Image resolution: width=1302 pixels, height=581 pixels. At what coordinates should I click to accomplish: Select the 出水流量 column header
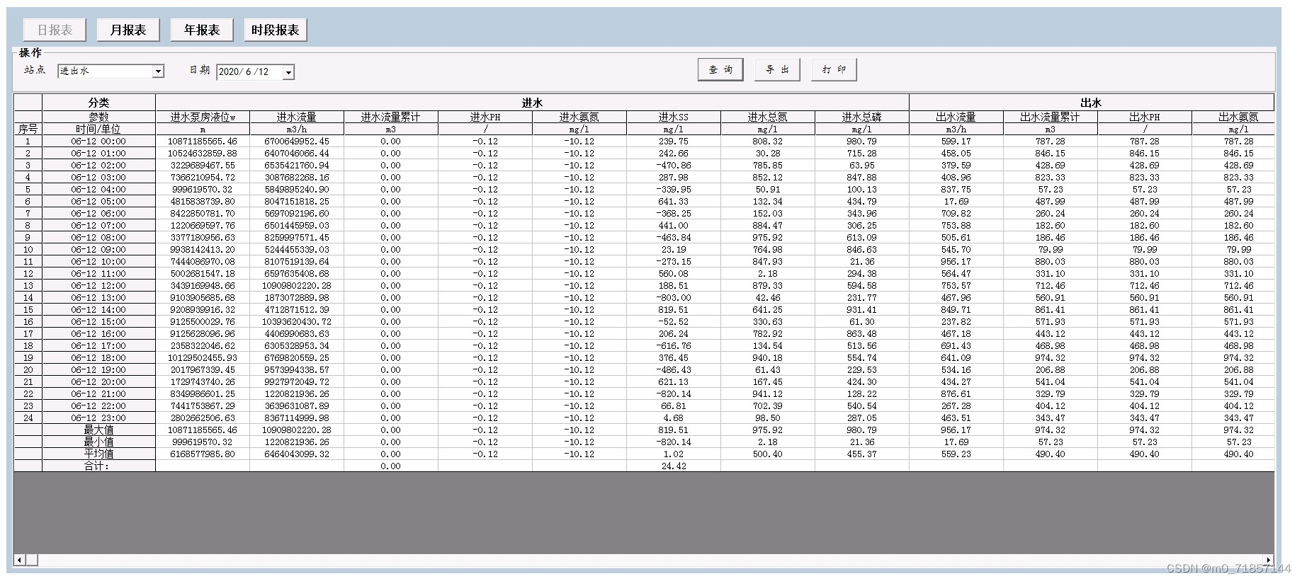point(956,117)
